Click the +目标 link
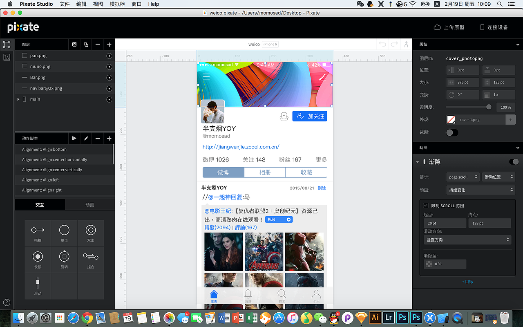523x327 pixels. (468, 282)
